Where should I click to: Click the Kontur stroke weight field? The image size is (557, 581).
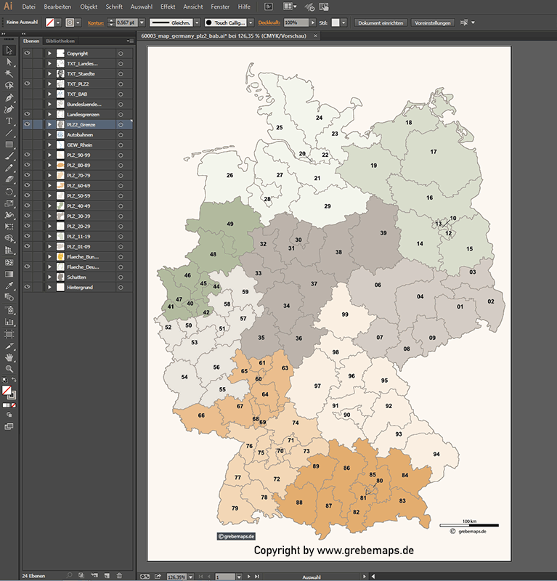pos(126,23)
